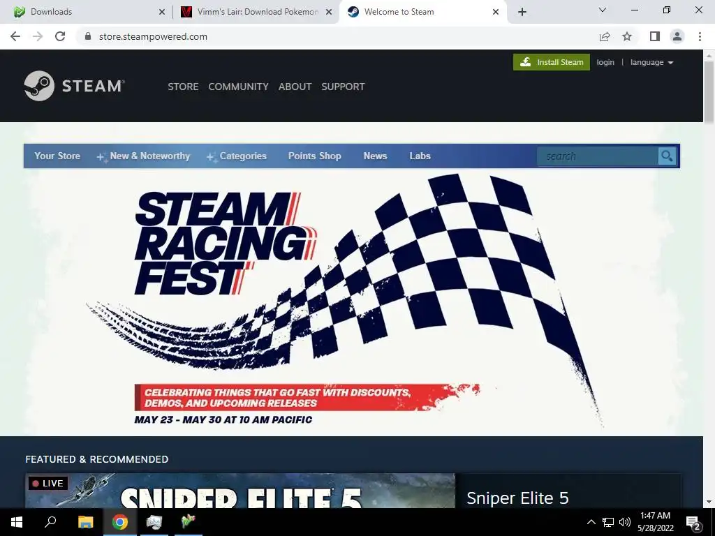
Task: Open the Chrome three-dot menu
Action: coord(700,36)
